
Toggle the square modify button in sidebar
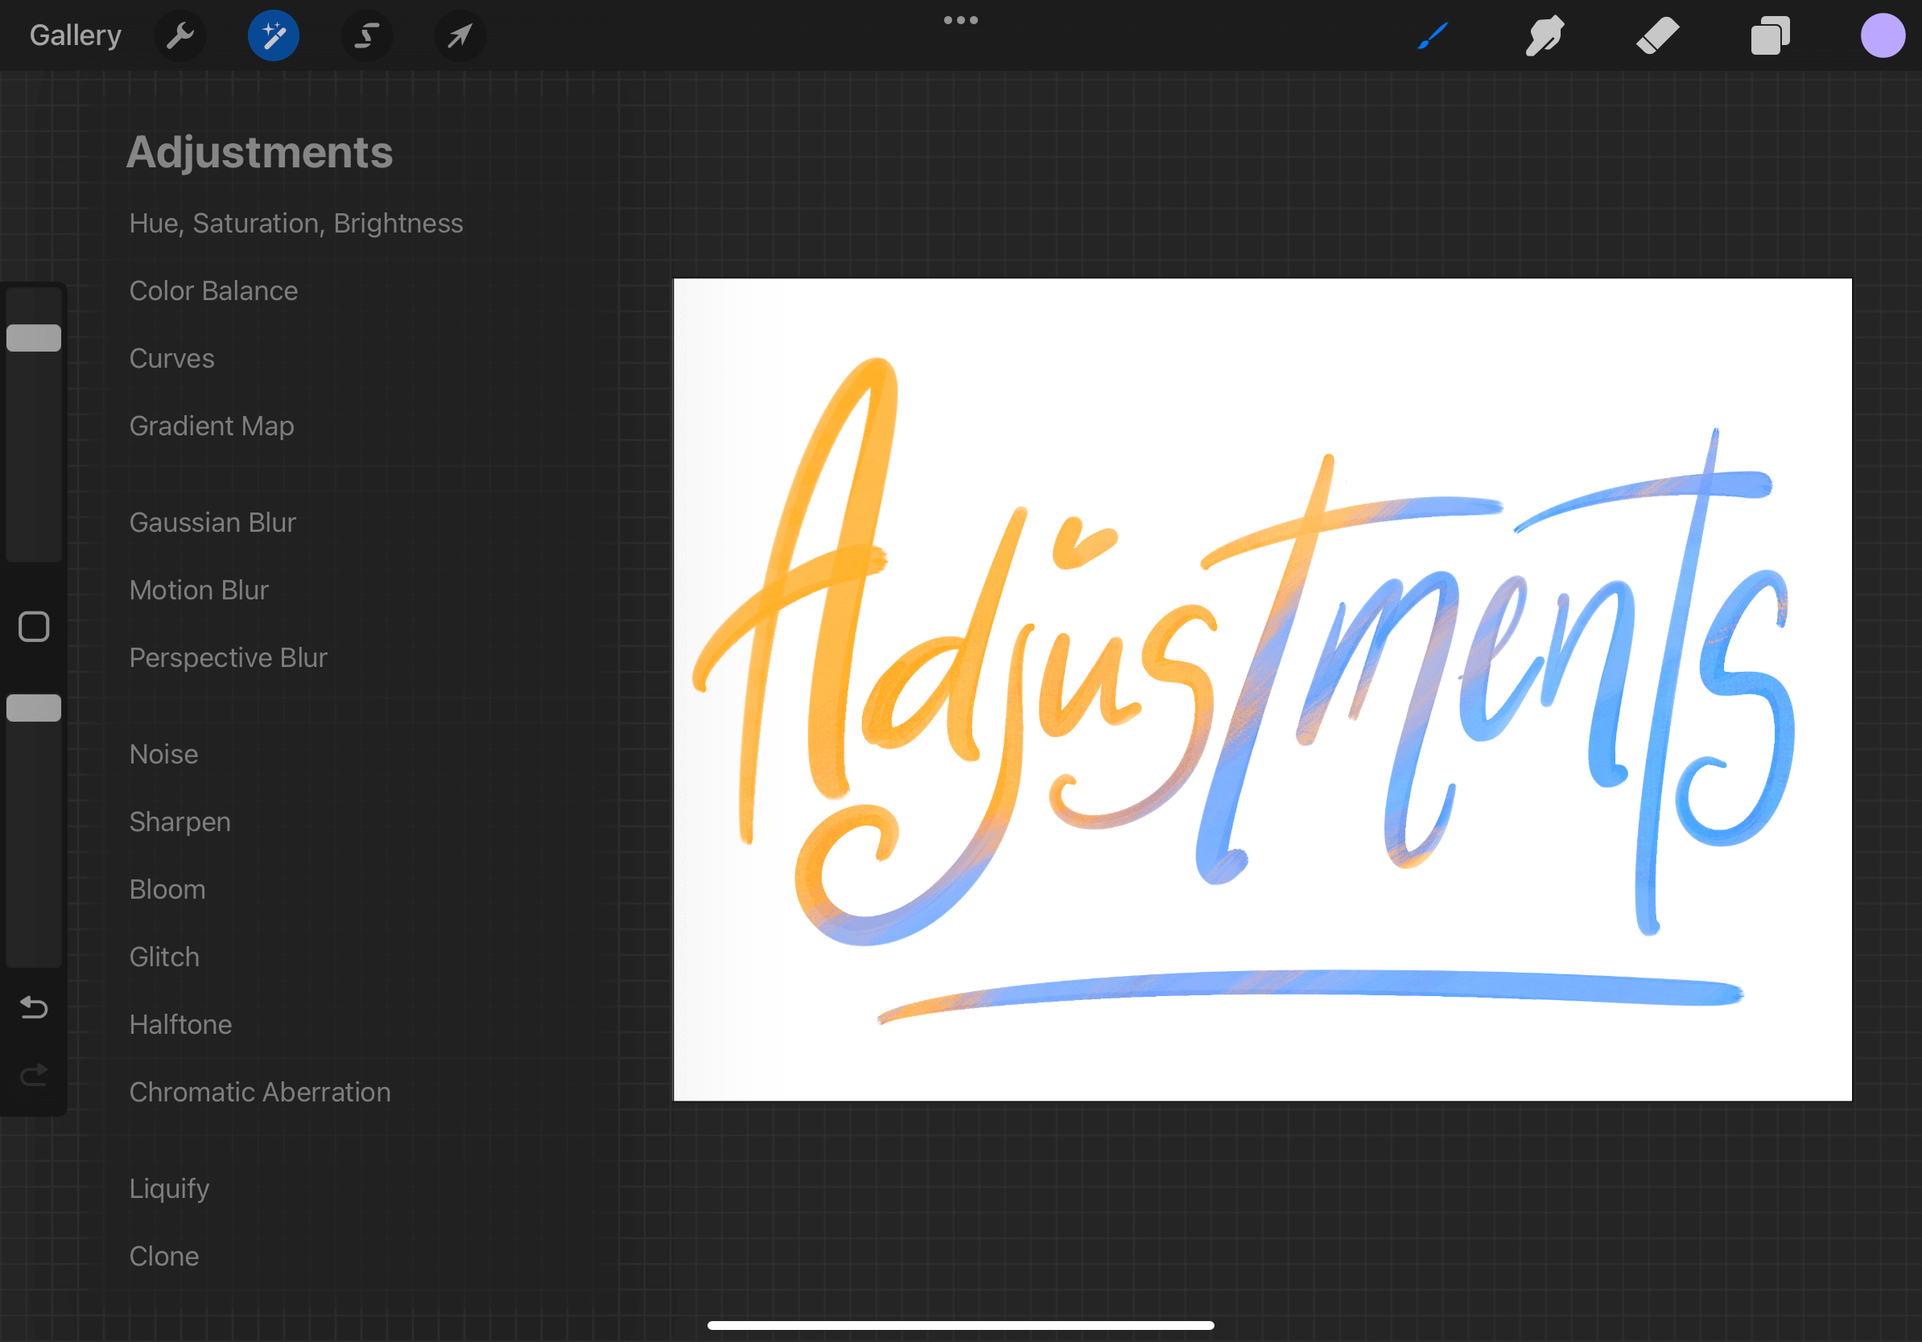34,627
